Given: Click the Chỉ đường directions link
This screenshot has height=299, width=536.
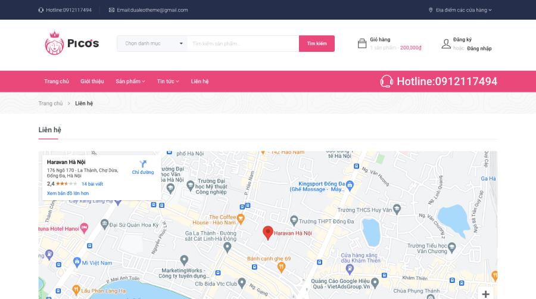Looking at the screenshot, I should 143,172.
